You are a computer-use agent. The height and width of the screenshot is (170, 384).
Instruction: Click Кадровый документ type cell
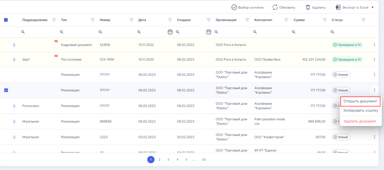coord(76,45)
